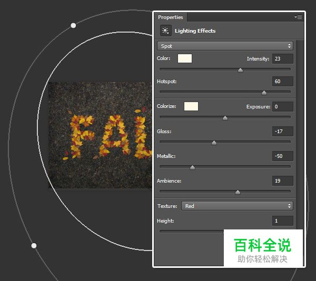Screen dimensions: 316x281
Task: Open the Properties panel flyout menu
Action: 298,17
